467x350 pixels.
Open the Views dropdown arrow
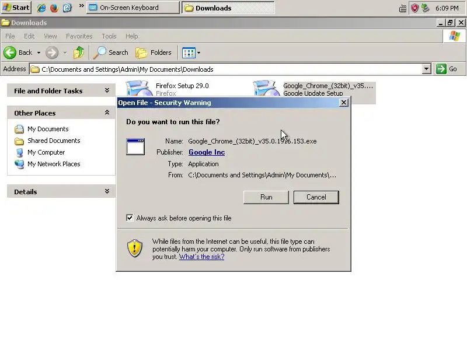[x=198, y=53]
